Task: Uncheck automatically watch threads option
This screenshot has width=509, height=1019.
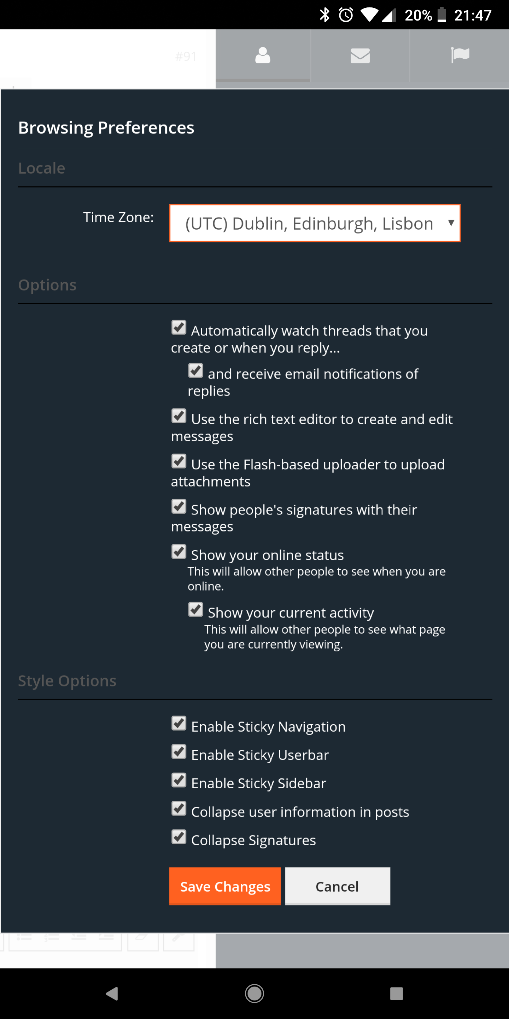Action: click(179, 328)
